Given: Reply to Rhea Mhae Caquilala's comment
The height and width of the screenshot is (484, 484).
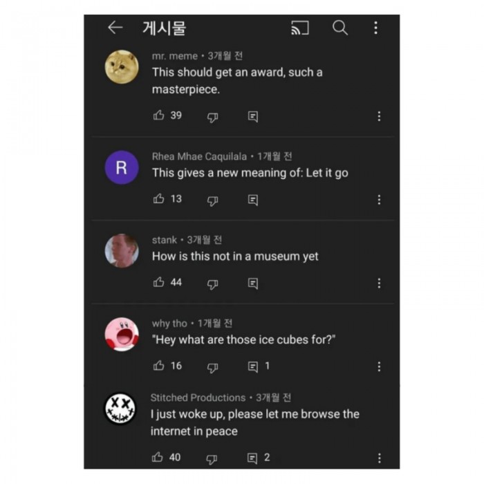Looking at the screenshot, I should pyautogui.click(x=253, y=200).
